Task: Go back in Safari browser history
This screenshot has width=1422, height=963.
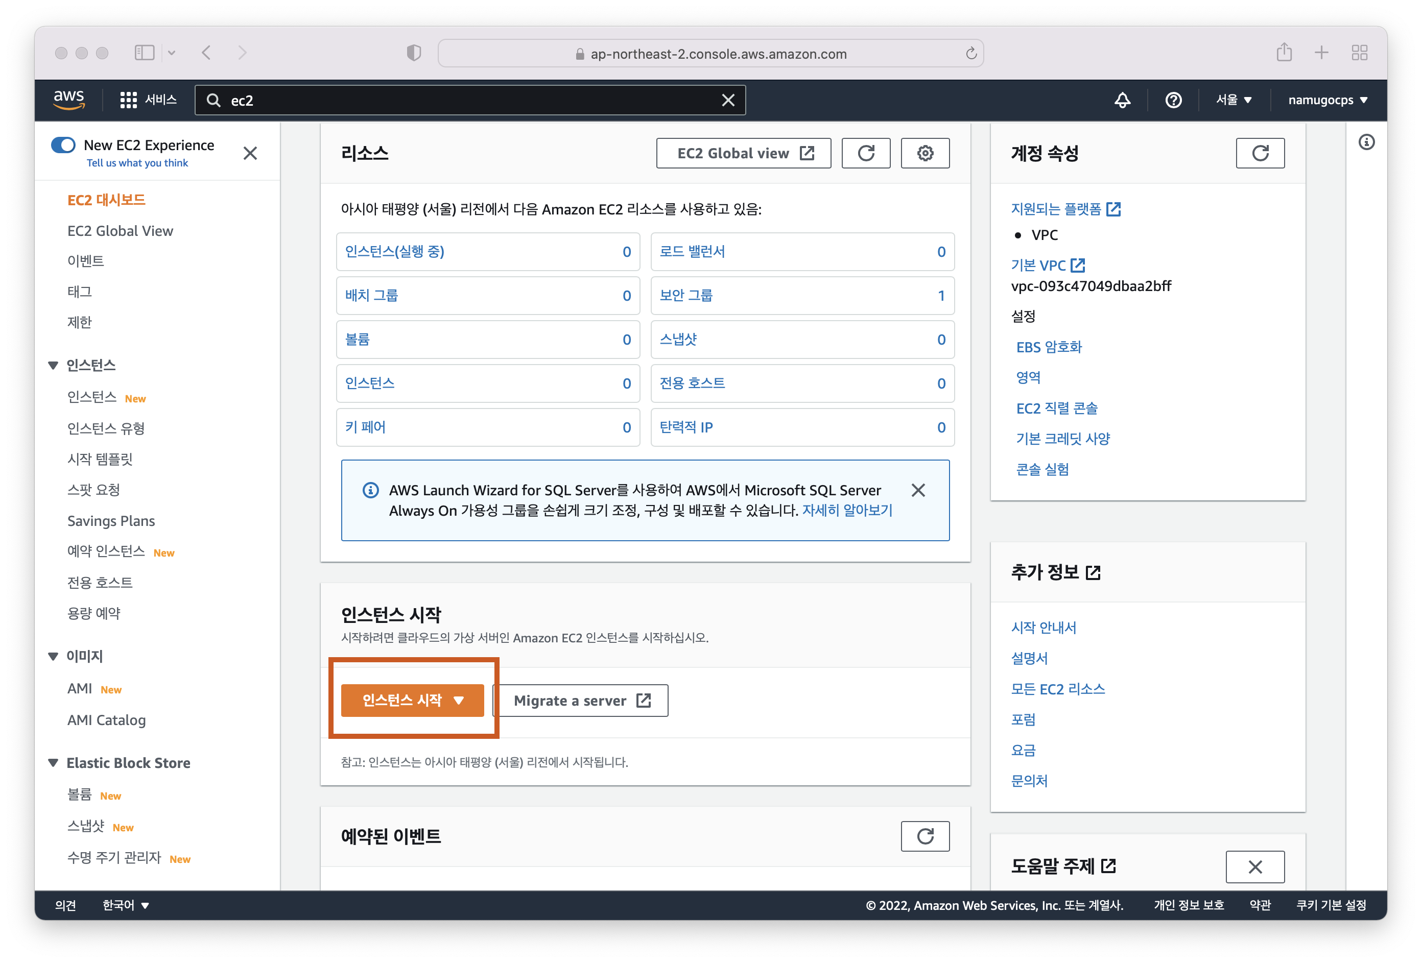Action: pyautogui.click(x=207, y=53)
